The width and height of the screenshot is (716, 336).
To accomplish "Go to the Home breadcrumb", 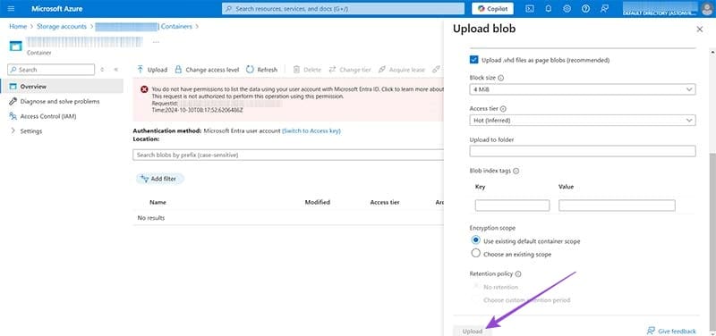I will [18, 27].
